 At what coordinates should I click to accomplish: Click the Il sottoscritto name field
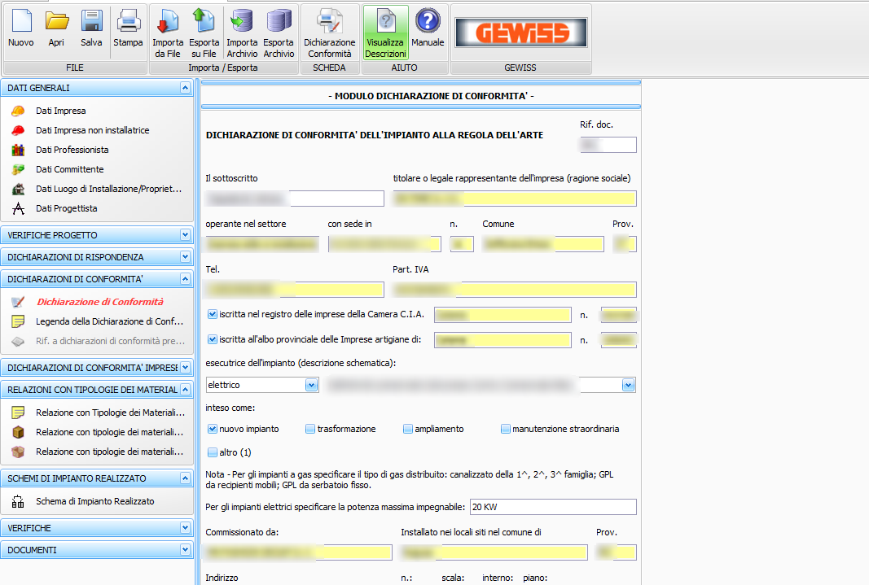tap(295, 199)
